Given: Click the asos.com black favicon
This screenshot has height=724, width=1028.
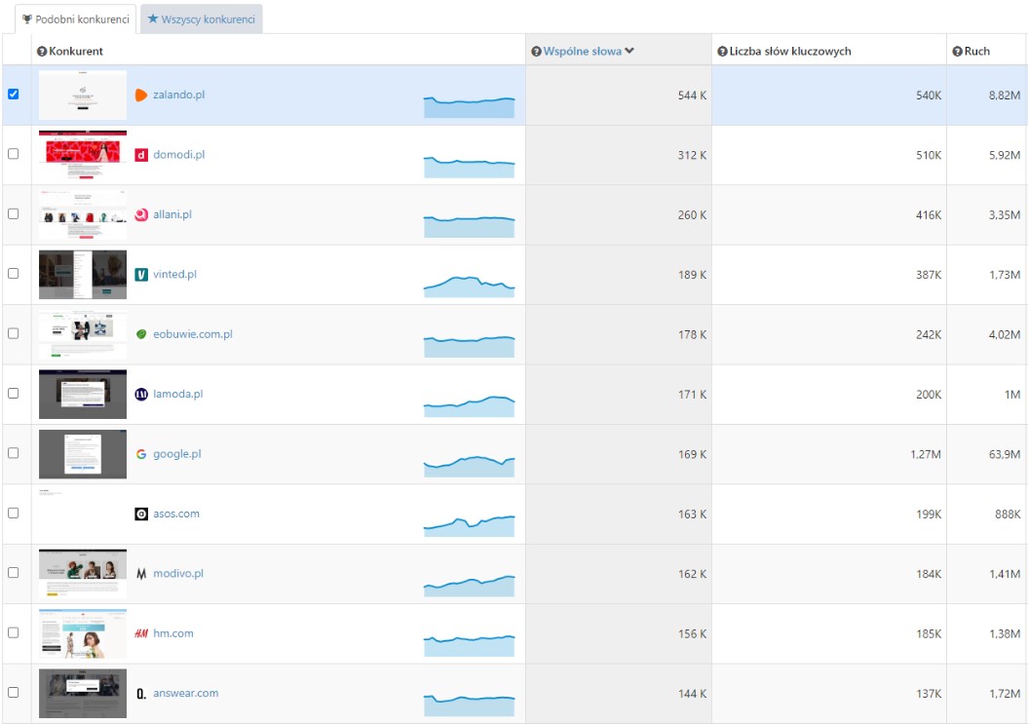Looking at the screenshot, I should click(x=141, y=514).
